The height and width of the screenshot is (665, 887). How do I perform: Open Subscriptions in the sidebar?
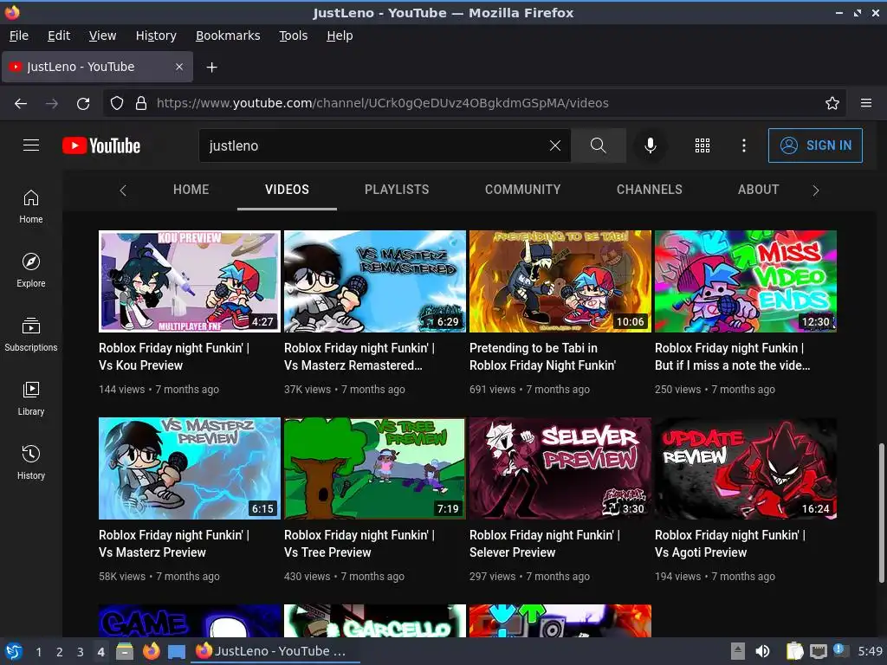(x=31, y=335)
